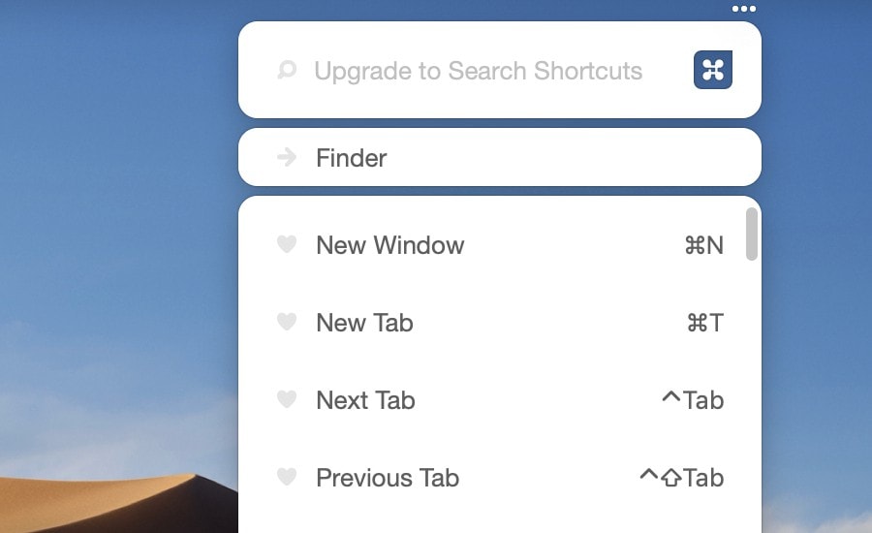Click the arrow icon beside Finder
This screenshot has height=533, width=872.
coord(287,157)
